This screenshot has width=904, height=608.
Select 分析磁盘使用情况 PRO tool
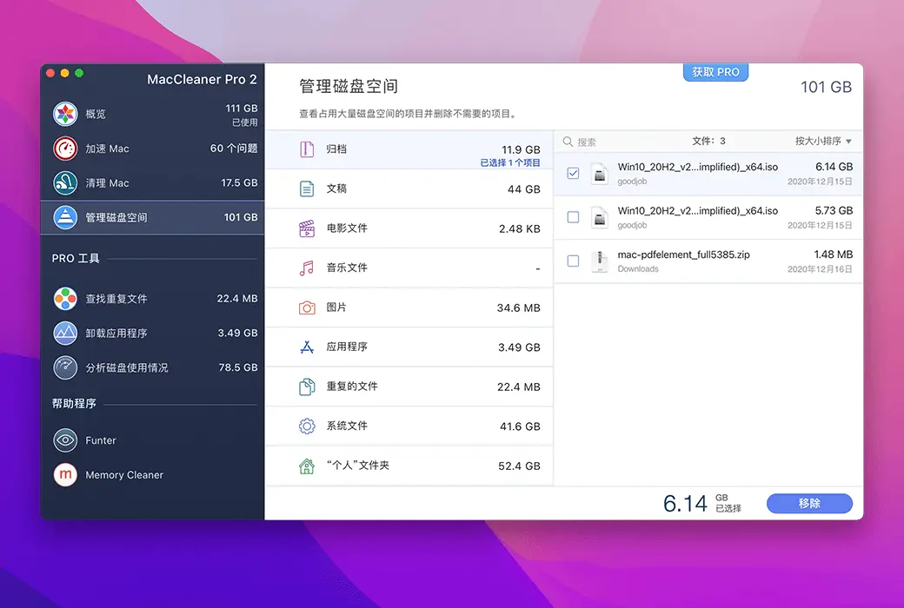(152, 367)
